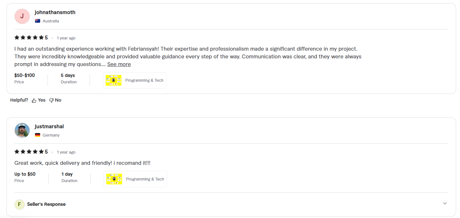Click the justmarshal username link
The width and height of the screenshot is (460, 218).
point(49,126)
